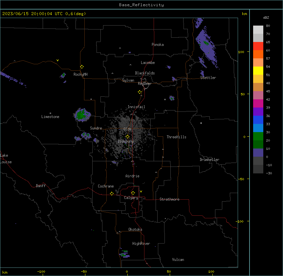Select the yellow diamond marker below Cochrane
The width and height of the screenshot is (283, 276).
pyautogui.click(x=112, y=193)
